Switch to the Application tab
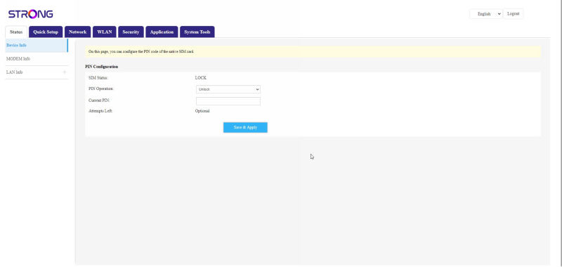Image resolution: width=562 pixels, height=267 pixels. point(162,32)
